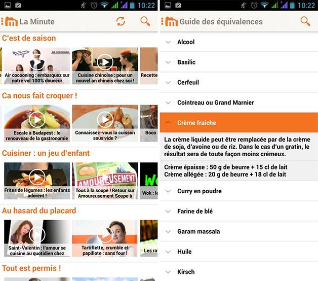Play the Cuisine chinoise video

pos(105,62)
